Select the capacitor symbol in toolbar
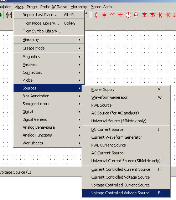This screenshot has width=176, height=200. coord(104,15)
